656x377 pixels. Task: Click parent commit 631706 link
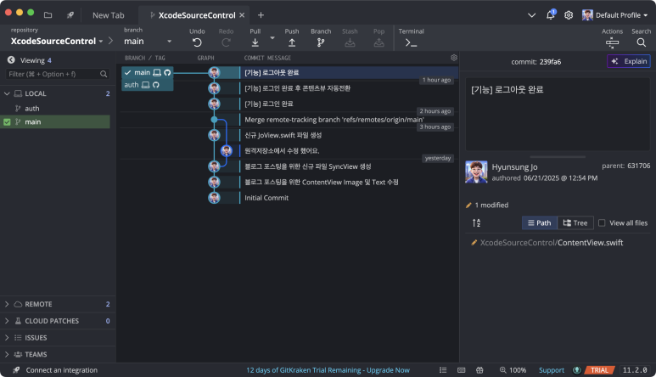[638, 166]
